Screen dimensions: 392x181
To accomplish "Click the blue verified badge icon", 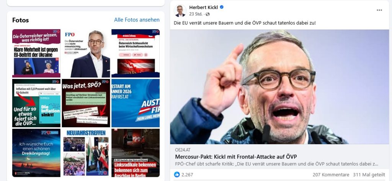I will point(222,7).
